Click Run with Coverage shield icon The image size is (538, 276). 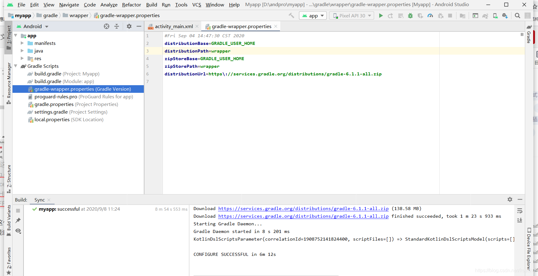point(420,16)
